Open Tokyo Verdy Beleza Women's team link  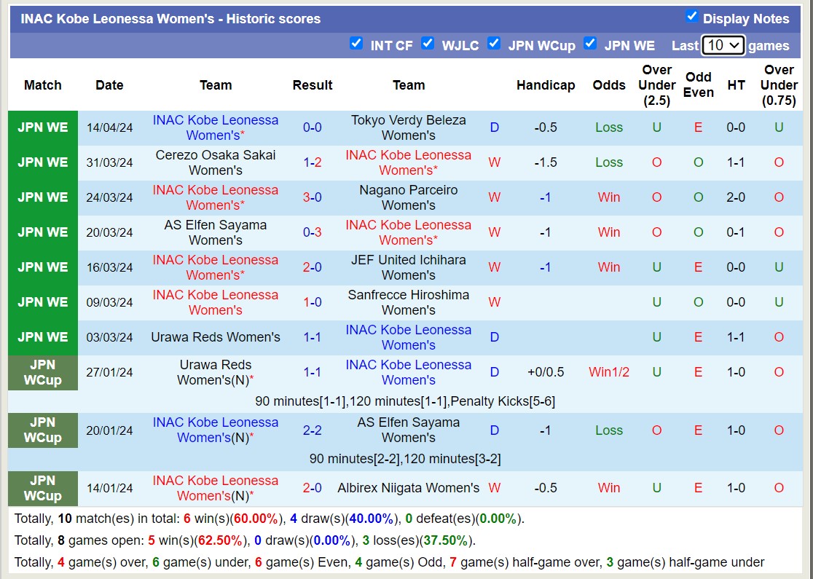click(x=408, y=127)
